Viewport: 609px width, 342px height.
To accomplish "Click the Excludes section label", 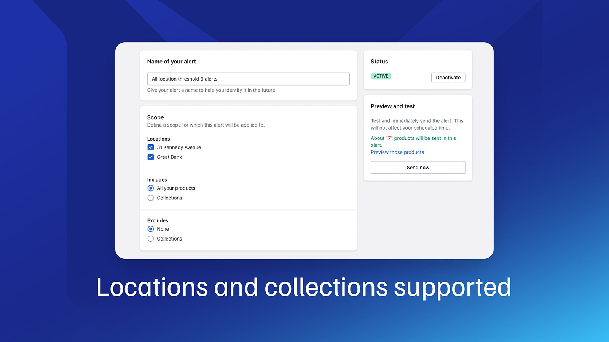I will (158, 220).
